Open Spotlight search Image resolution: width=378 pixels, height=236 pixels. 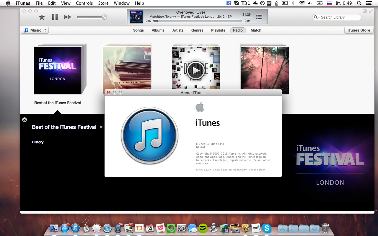359,3
